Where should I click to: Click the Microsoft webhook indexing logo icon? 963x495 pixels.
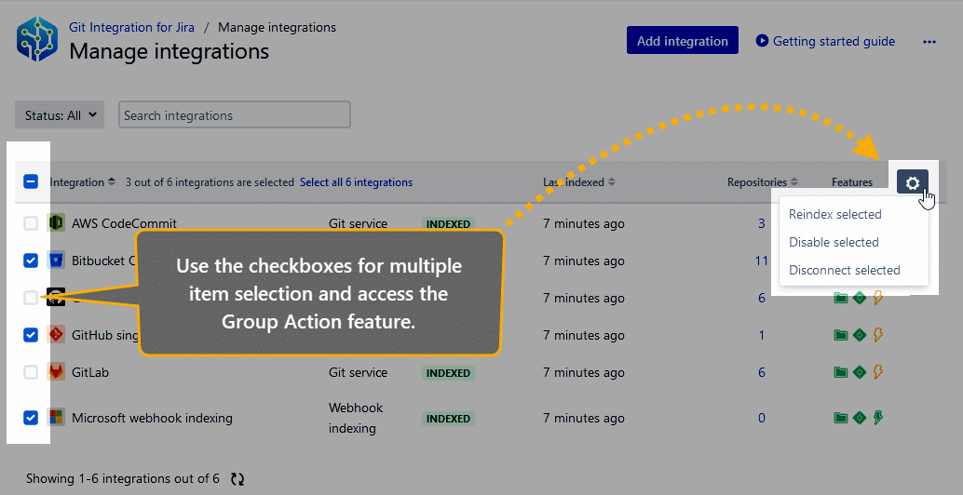coord(56,418)
